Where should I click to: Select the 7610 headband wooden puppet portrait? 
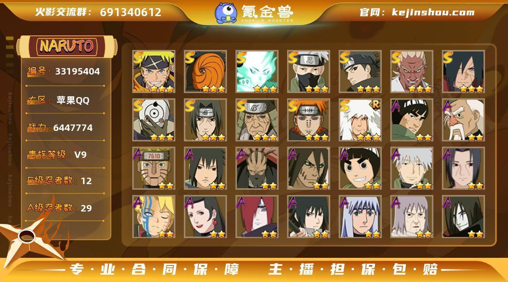coord(154,168)
